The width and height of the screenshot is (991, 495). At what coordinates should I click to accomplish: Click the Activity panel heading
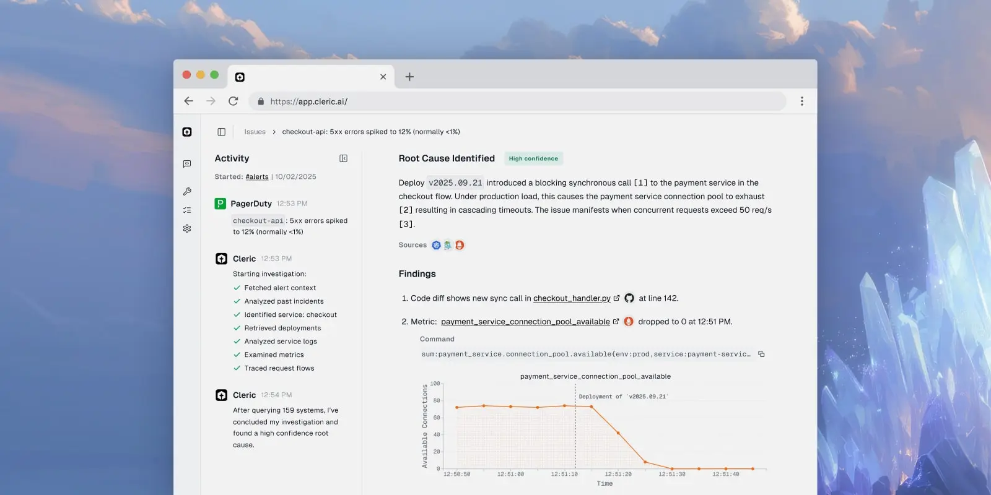point(232,158)
